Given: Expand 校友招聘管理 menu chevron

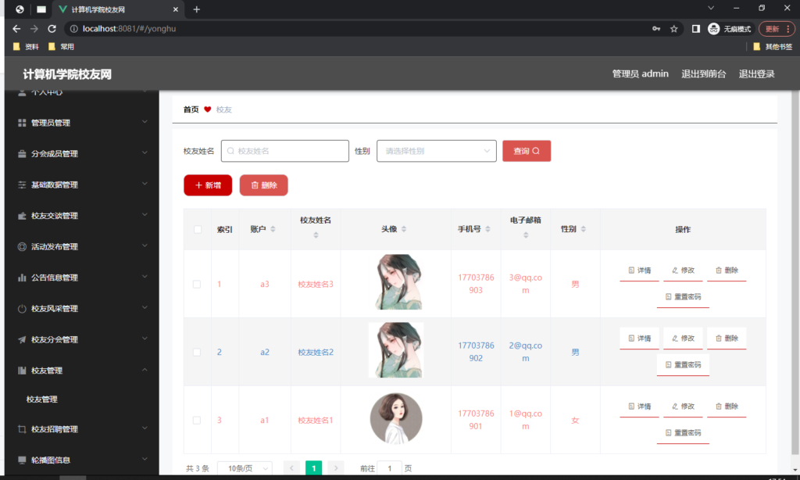Looking at the screenshot, I should coord(145,428).
